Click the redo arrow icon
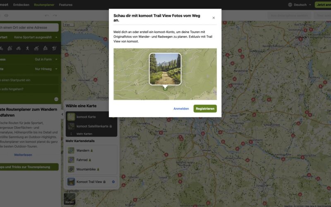The width and height of the screenshot is (331, 207). click(x=55, y=15)
